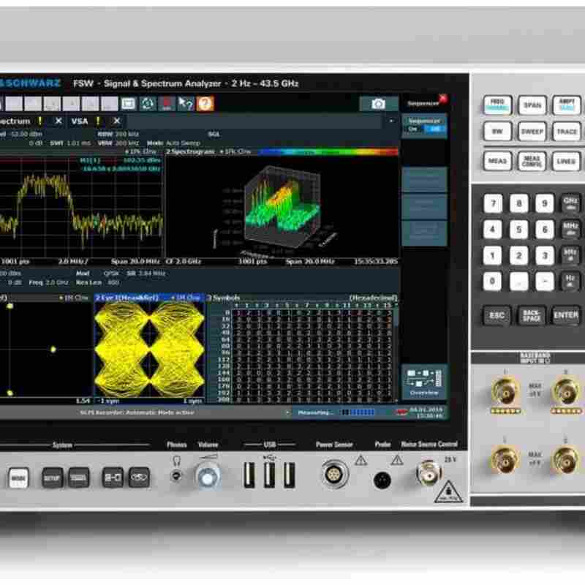
Task: Close the Sequencer panel with red X
Action: pos(442,97)
